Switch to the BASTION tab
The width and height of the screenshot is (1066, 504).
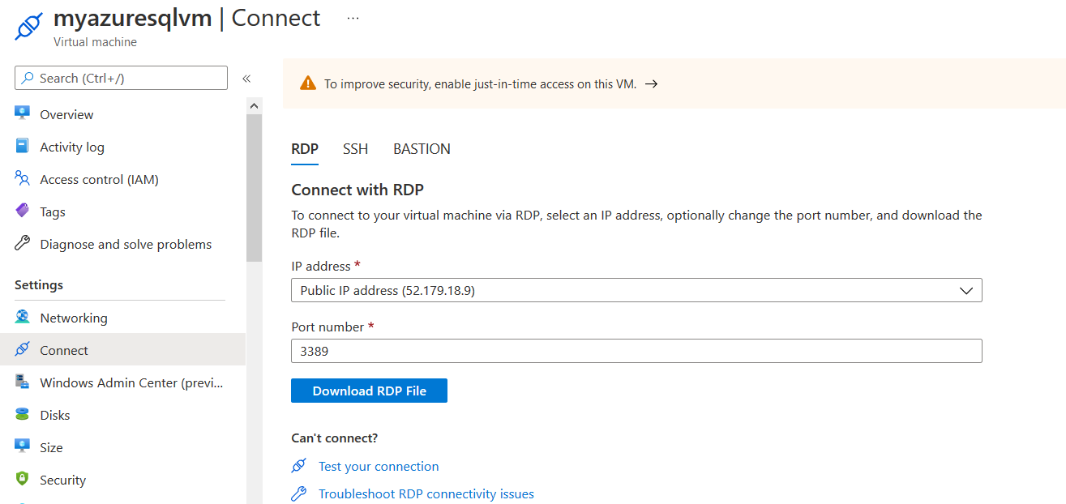(x=422, y=149)
